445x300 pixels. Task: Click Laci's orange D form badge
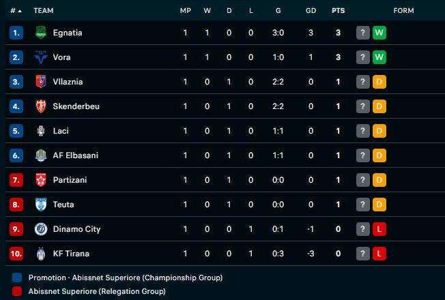coord(379,131)
